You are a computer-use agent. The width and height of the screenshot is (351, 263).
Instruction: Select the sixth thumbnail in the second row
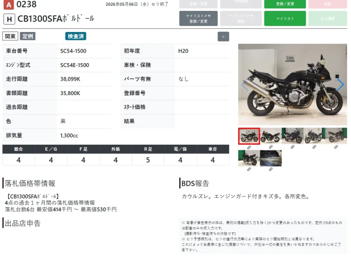tap(249, 158)
